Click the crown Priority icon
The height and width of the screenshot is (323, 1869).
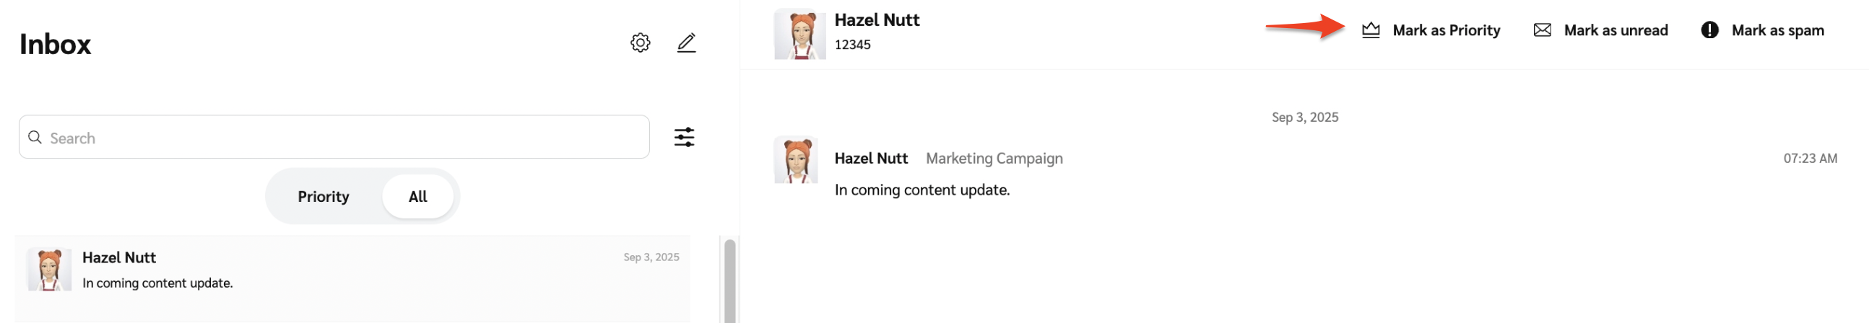(x=1371, y=30)
